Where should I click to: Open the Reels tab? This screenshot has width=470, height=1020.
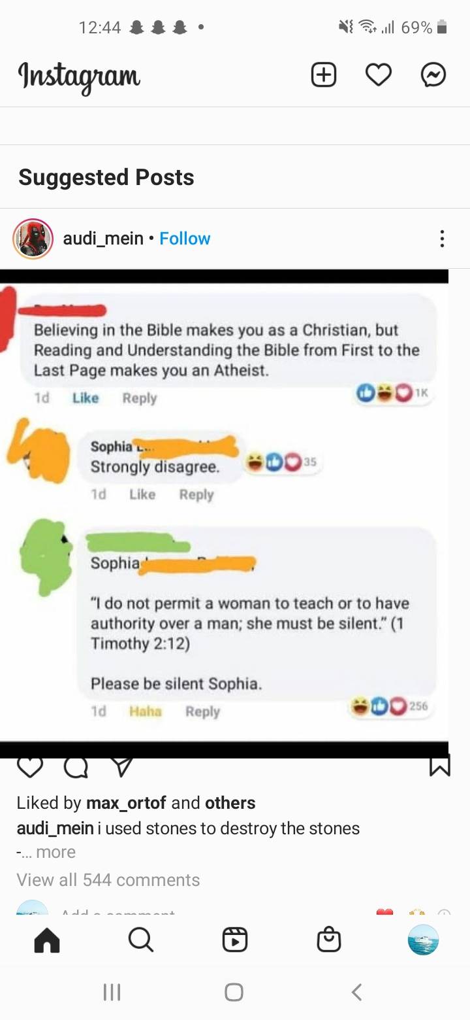coord(235,940)
